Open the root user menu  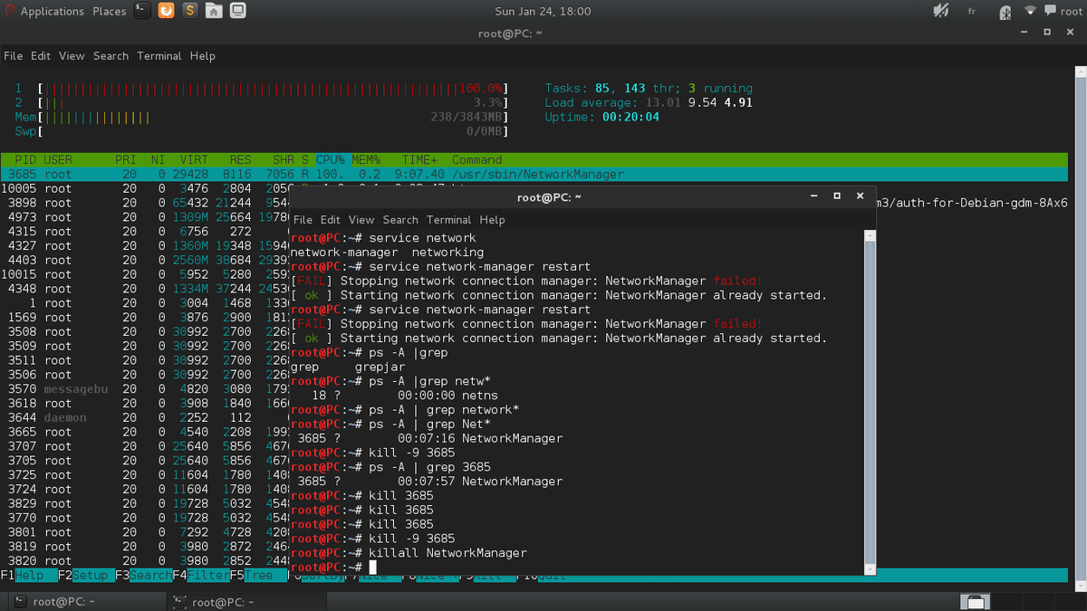[1071, 12]
